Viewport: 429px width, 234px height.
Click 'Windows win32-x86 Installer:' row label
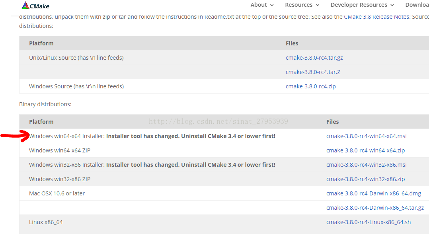[x=67, y=165]
